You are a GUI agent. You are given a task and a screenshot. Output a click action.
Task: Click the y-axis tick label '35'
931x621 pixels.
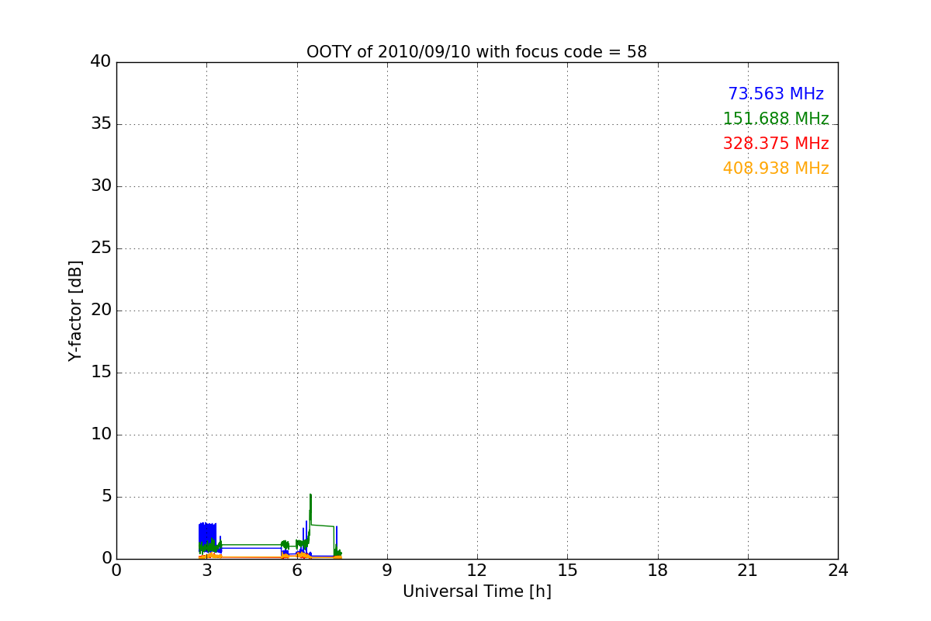(x=101, y=124)
